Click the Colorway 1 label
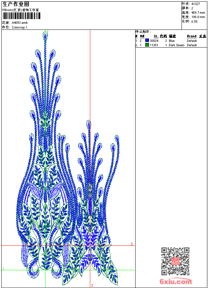Screen dimensions: 208x288 click(19, 27)
